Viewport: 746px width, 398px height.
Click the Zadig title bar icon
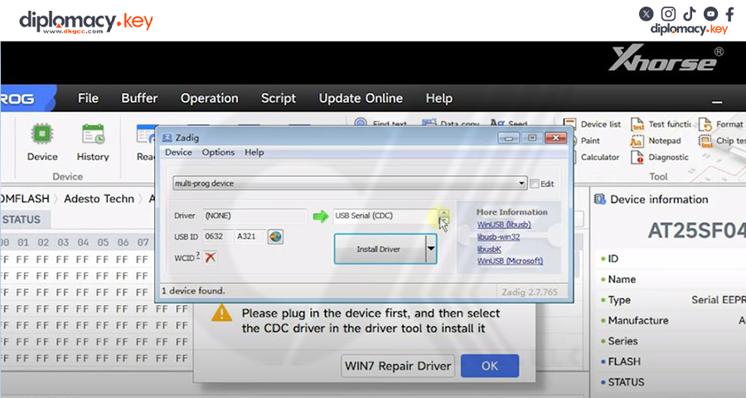[x=167, y=138]
